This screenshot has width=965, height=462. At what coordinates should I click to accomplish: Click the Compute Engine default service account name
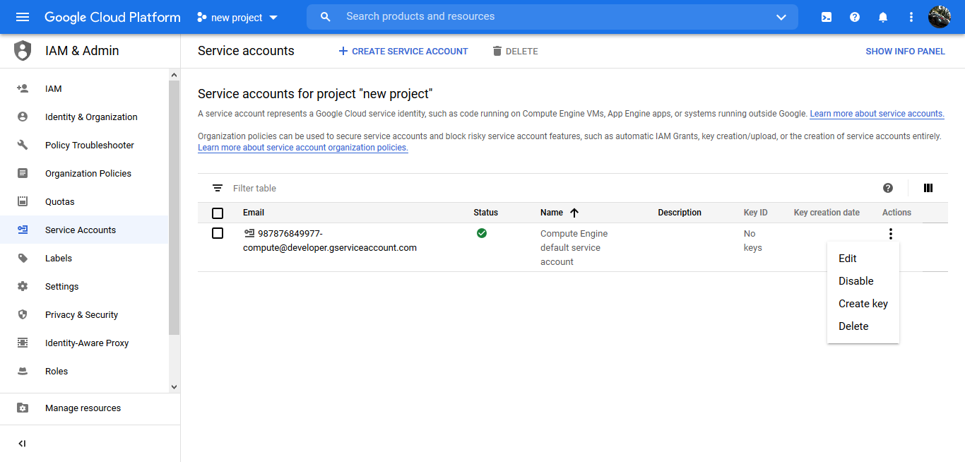pos(574,248)
